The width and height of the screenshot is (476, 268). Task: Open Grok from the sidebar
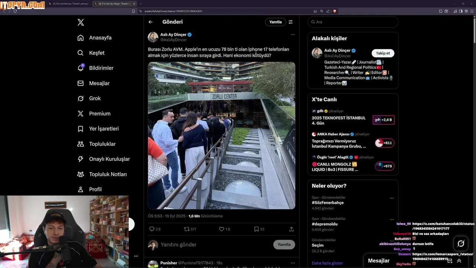(x=89, y=98)
